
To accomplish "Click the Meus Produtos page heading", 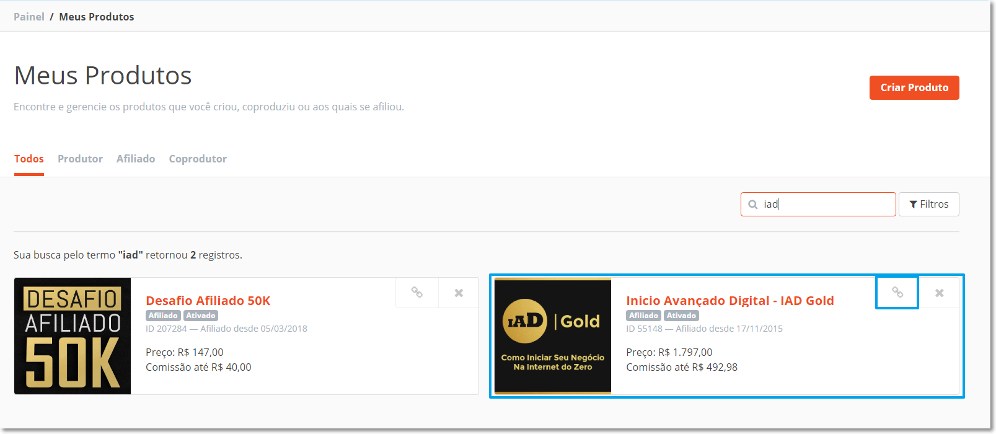I will click(x=103, y=76).
